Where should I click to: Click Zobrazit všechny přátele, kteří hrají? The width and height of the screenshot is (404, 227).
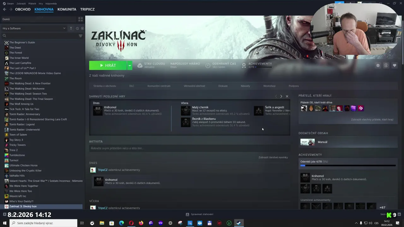(x=372, y=119)
